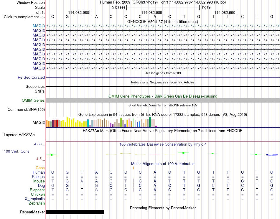The width and height of the screenshot is (280, 219).
Task: Click 'Publications: Sequences in Scientific Articles' heading
Action: coord(163,82)
